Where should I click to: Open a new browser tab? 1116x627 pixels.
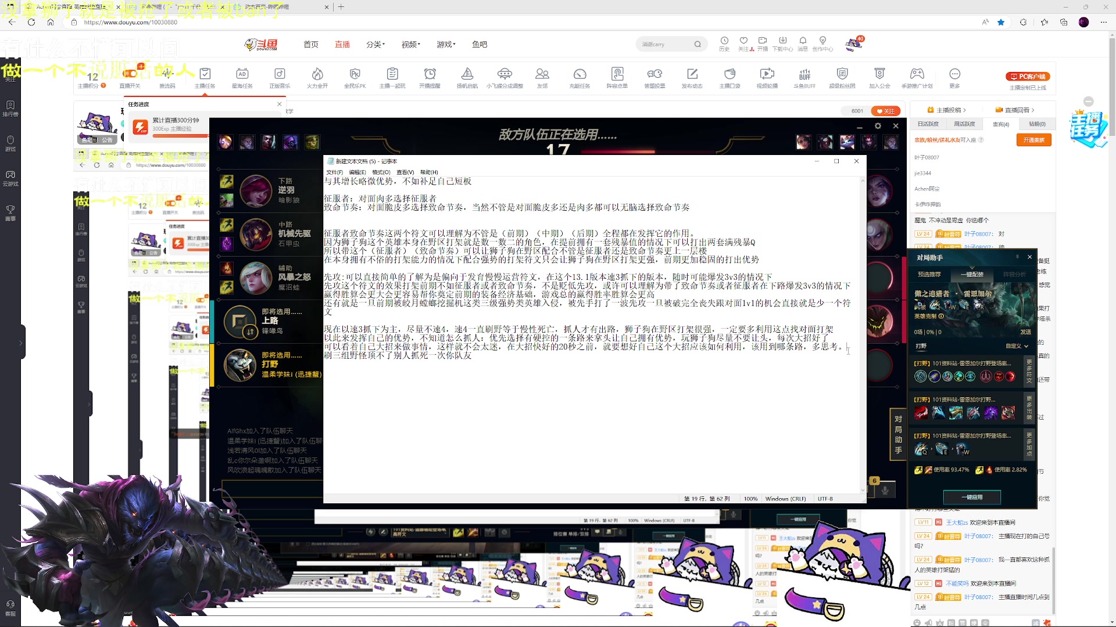pyautogui.click(x=341, y=7)
